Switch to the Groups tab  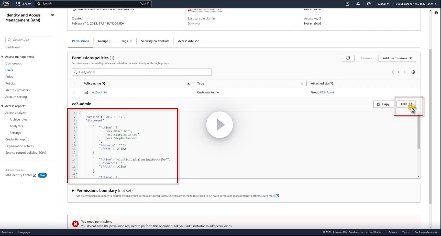coord(105,41)
